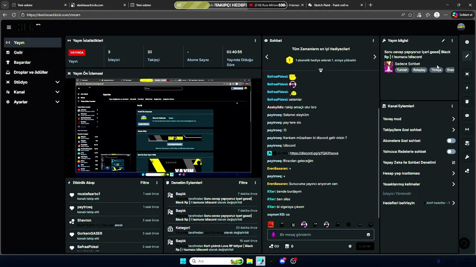Screen dimensions: 476x267
Task: Click the purple microphone icon in message box
Action: coord(273,235)
